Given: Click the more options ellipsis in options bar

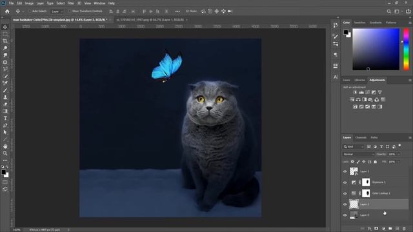Looking at the screenshot, I should (177, 12).
